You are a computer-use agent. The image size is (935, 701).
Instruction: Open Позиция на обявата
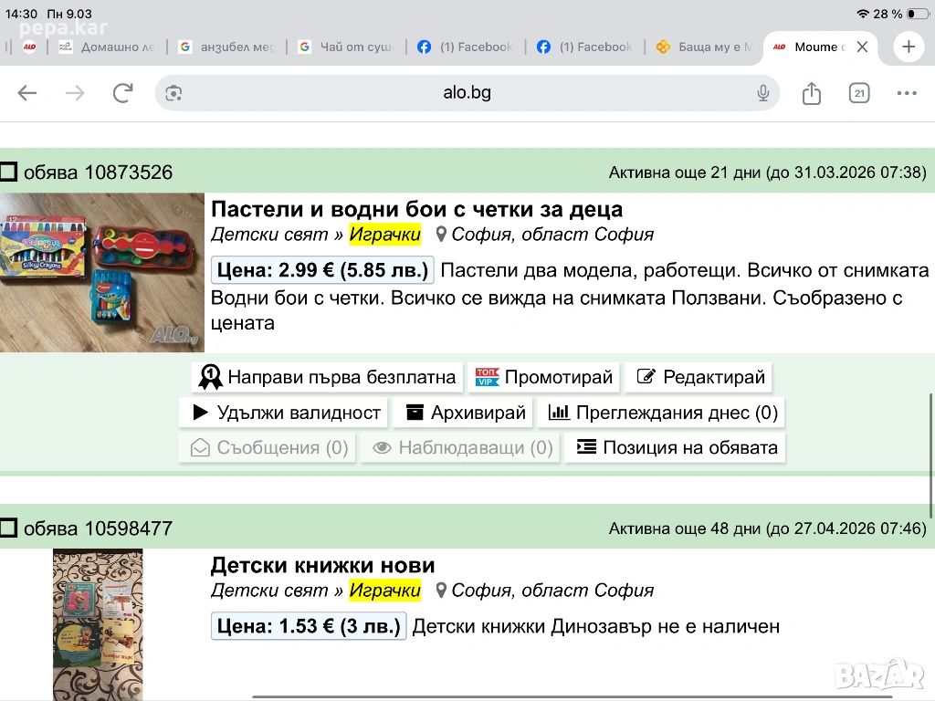[676, 447]
